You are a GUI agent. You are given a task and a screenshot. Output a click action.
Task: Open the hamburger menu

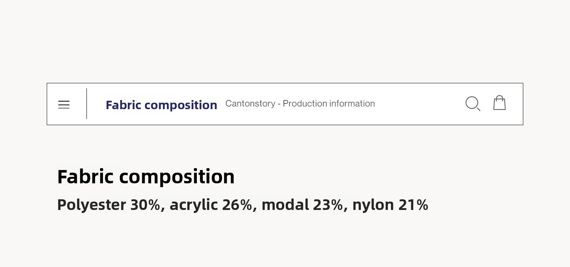pyautogui.click(x=64, y=105)
